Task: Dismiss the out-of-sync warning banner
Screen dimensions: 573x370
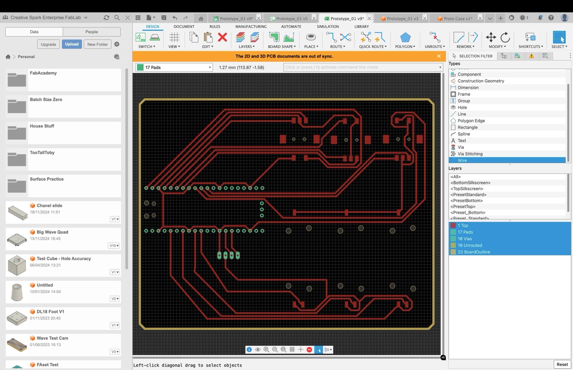Action: (439, 56)
